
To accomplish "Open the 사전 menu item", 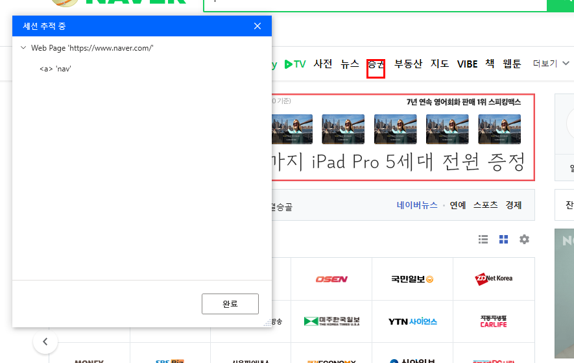I will 323,64.
